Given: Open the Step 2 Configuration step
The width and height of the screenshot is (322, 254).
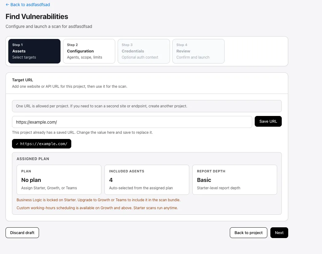Looking at the screenshot, I should click(x=89, y=51).
